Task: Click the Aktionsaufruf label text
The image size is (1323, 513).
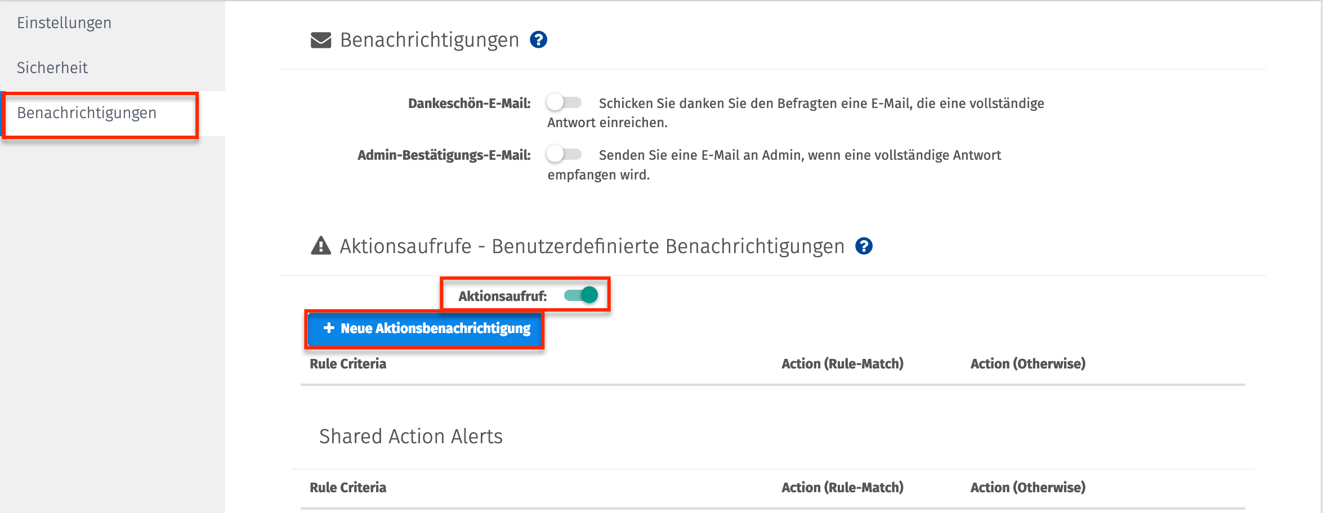Action: click(x=504, y=294)
